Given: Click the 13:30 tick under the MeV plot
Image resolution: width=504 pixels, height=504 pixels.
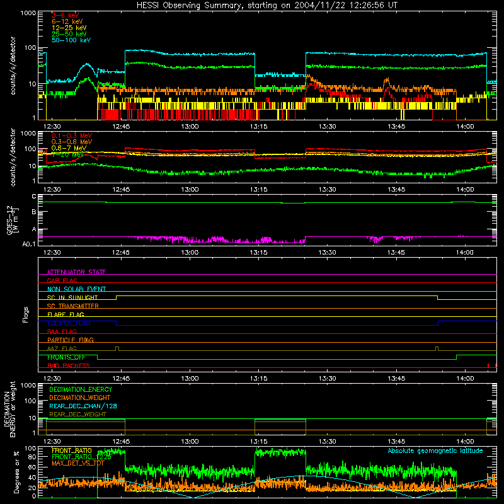Looking at the screenshot, I should pyautogui.click(x=327, y=190).
